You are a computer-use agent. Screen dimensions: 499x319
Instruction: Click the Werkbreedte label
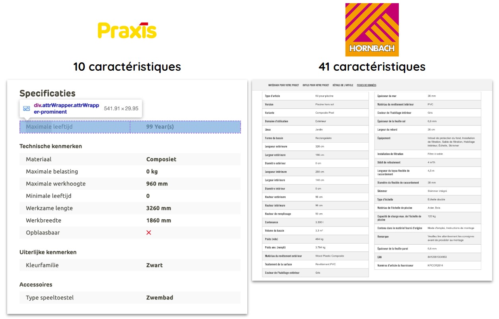point(43,220)
